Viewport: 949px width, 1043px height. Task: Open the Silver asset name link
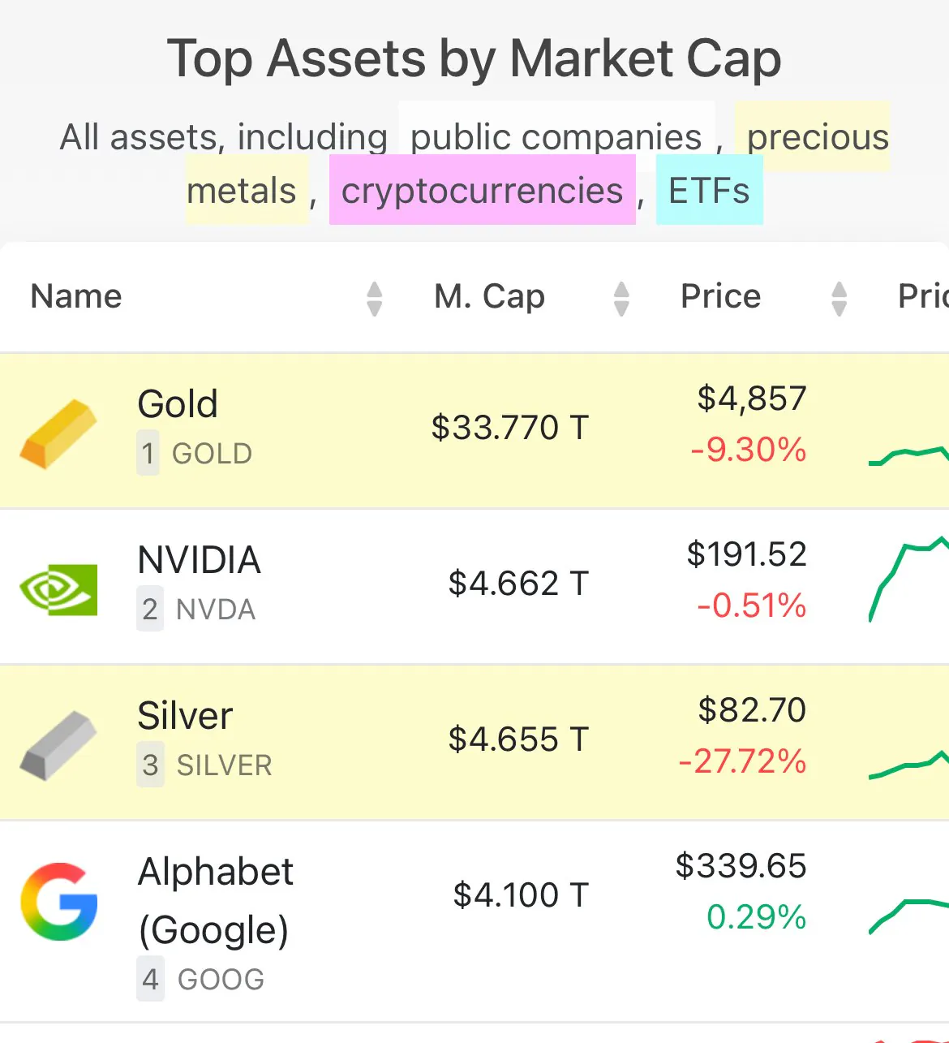(185, 716)
